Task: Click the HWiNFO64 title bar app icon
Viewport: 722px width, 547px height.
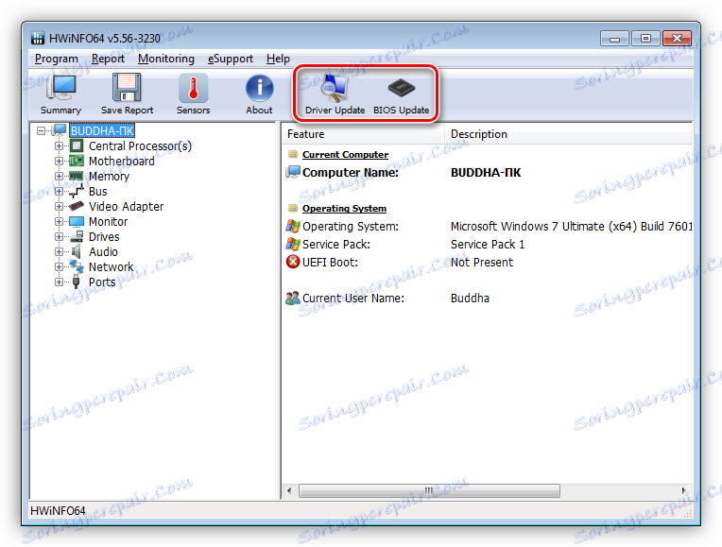Action: [x=38, y=38]
